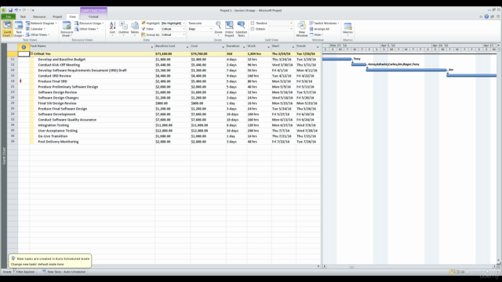Select row number 11 header
The height and width of the screenshot is (282, 502).
[x=13, y=60]
